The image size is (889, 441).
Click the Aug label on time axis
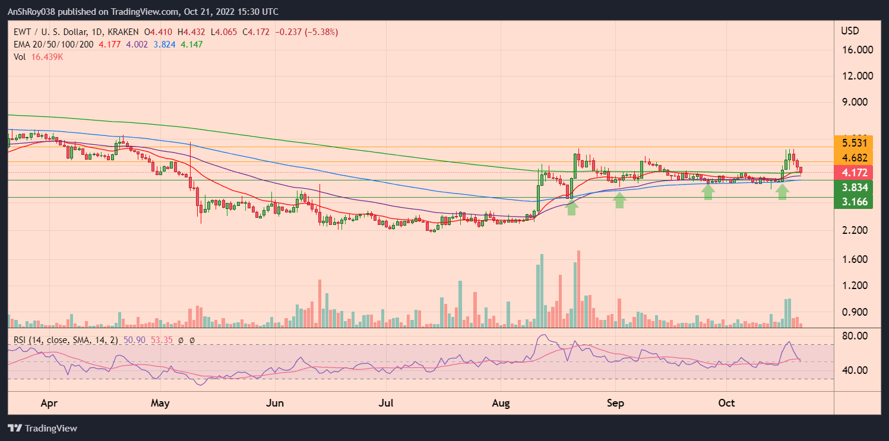pyautogui.click(x=502, y=403)
